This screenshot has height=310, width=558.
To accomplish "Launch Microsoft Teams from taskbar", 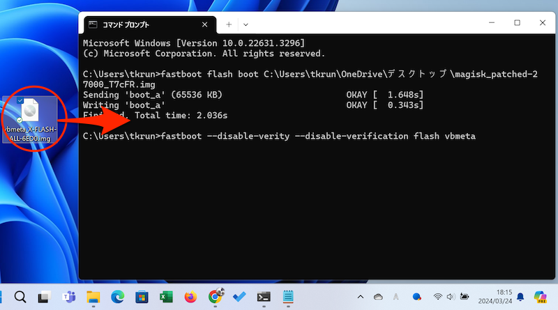I will [x=68, y=297].
